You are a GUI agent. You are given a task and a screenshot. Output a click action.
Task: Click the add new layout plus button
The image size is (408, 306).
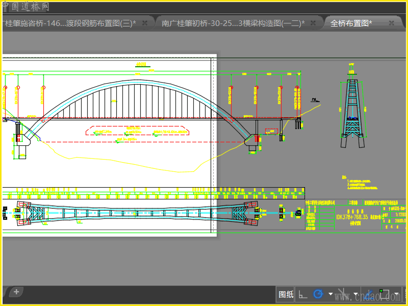click(16, 292)
